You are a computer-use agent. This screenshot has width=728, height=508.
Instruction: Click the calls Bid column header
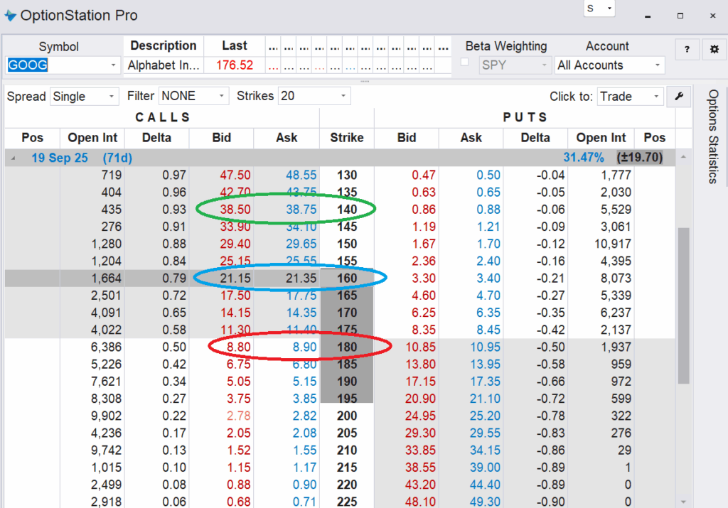[x=222, y=138]
